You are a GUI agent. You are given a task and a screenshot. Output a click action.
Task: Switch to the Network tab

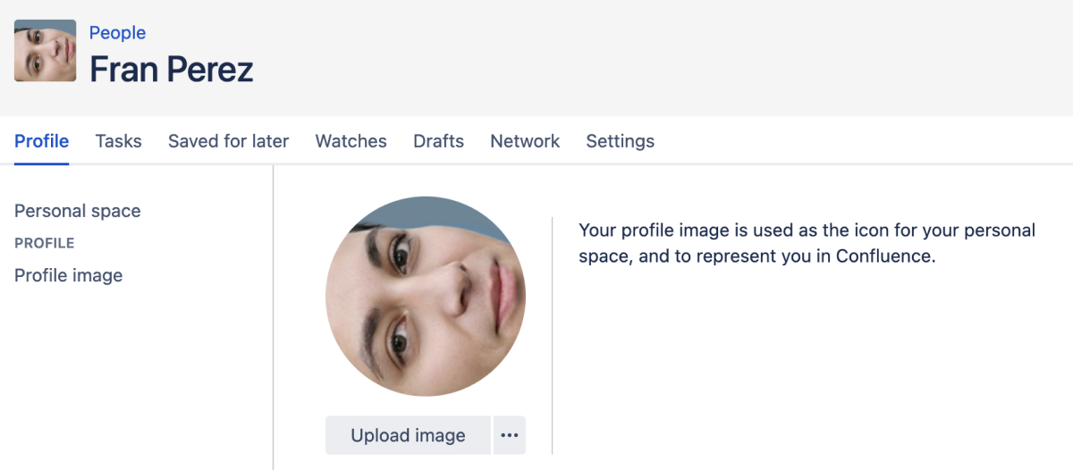click(525, 141)
